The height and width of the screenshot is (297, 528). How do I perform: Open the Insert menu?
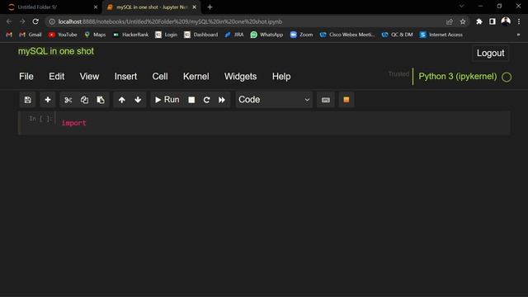(125, 77)
